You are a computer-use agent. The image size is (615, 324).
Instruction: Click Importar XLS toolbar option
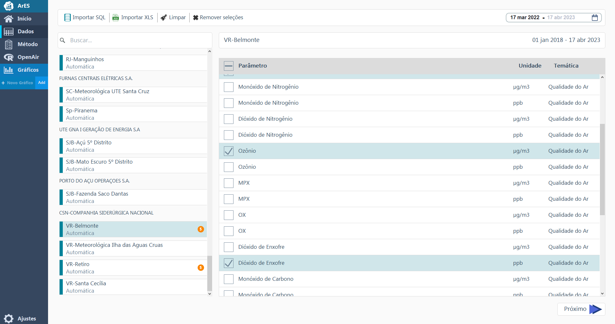click(133, 17)
